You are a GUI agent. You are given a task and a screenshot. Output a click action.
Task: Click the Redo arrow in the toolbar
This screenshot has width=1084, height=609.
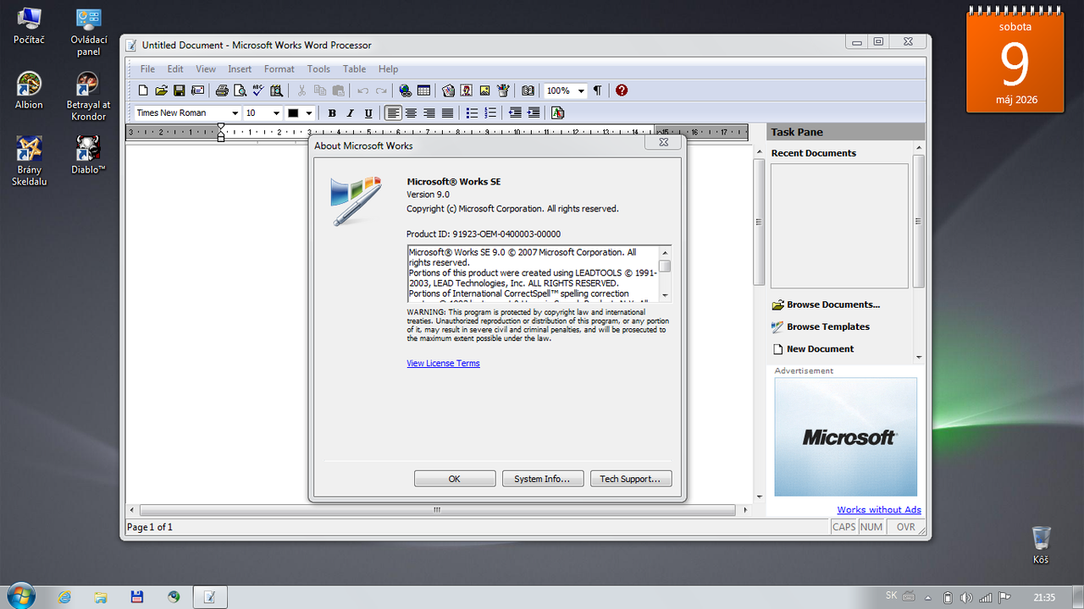pyautogui.click(x=381, y=91)
